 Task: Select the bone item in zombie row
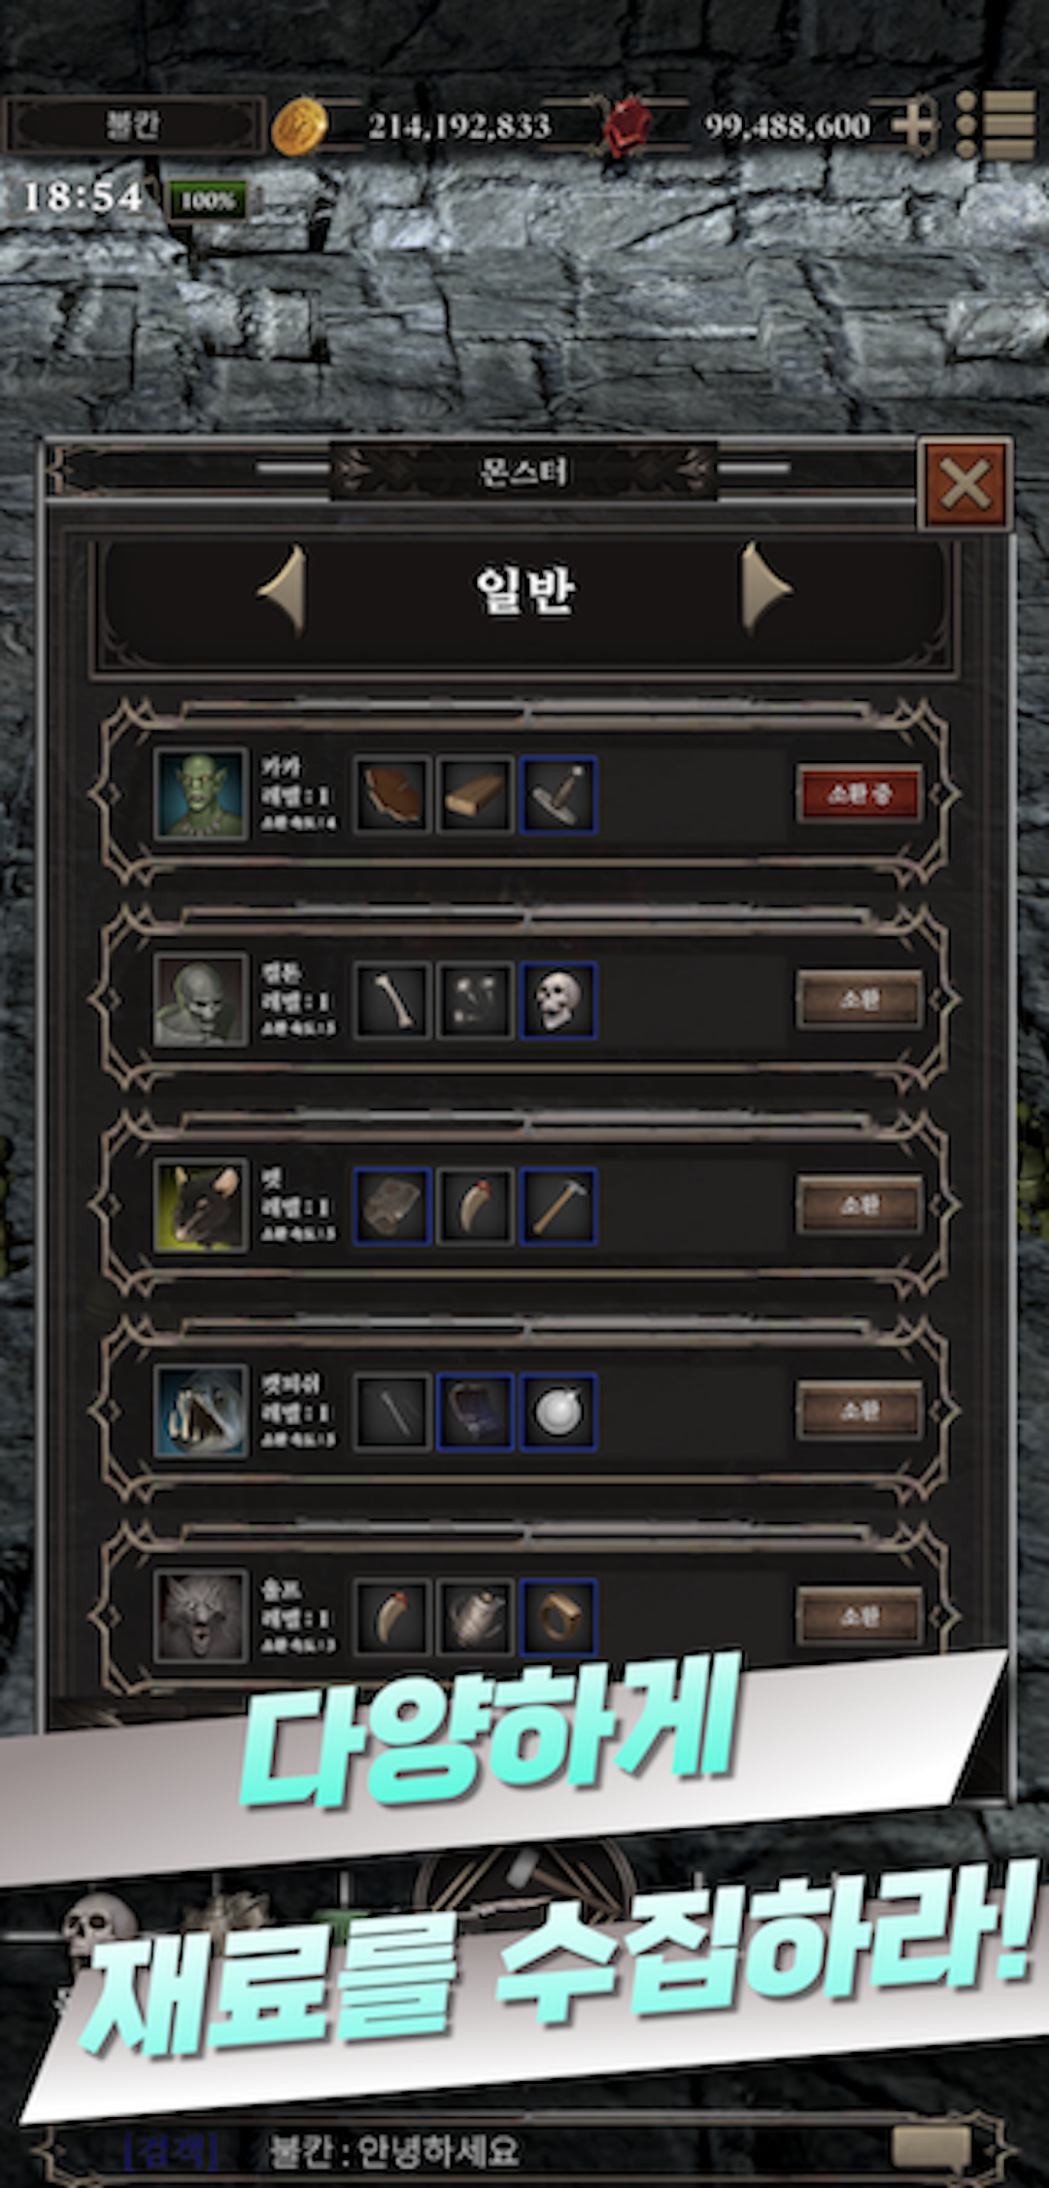(391, 1000)
